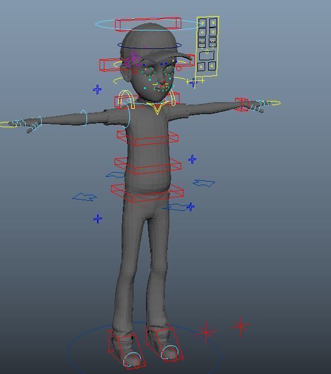Select the red foot box control on the forward foot
The width and height of the screenshot is (331, 374).
pyautogui.click(x=126, y=348)
